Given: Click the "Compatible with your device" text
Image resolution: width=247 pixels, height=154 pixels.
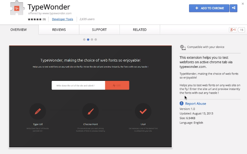Looking at the screenshot, I should tap(206, 47).
